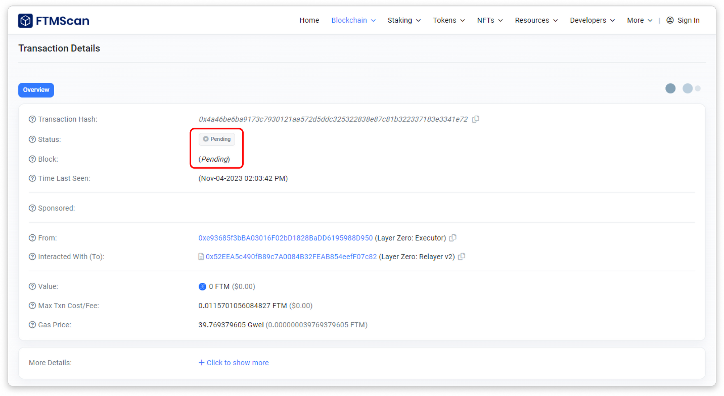Click the Max Txn Cost 0.0115701056084827 FTM
Screen dimensions: 724x396
pyautogui.click(x=243, y=306)
